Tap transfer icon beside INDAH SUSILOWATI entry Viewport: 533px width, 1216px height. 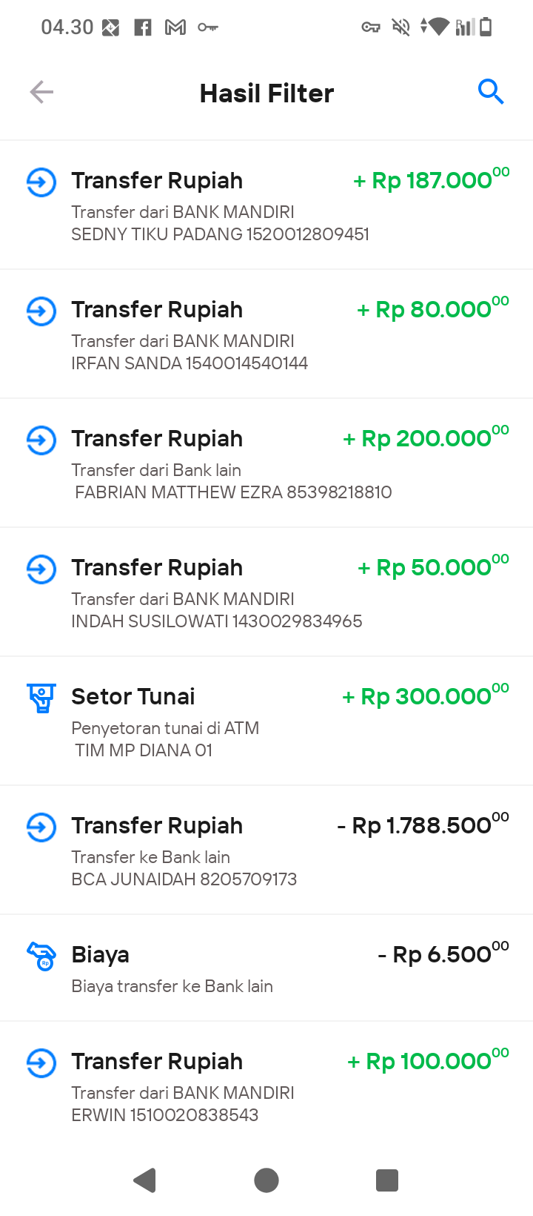(x=41, y=569)
